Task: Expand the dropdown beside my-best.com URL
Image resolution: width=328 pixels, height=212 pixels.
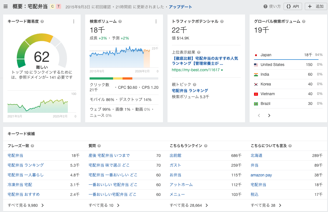Action: pos(221,70)
